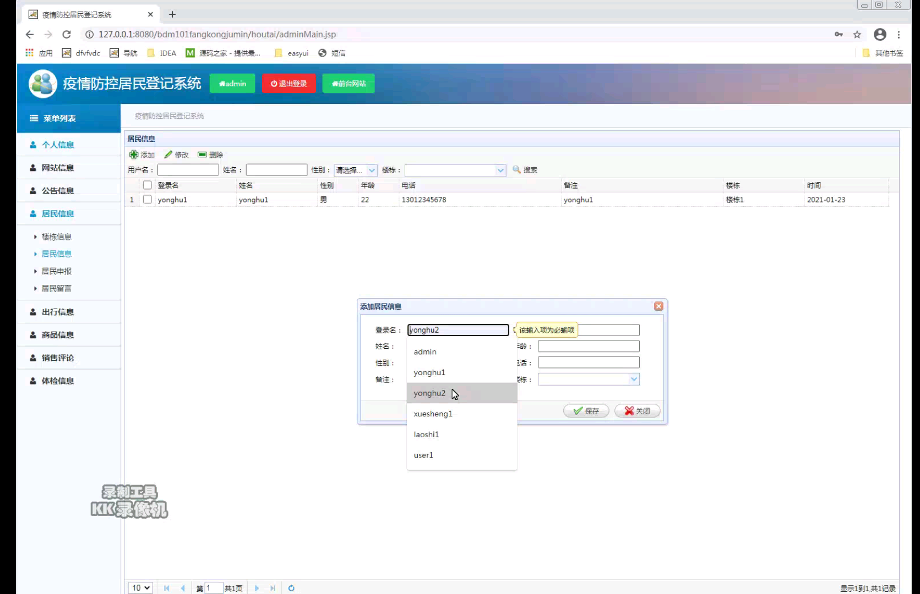
Task: Reload the page with the browser refresh icon
Action: click(x=67, y=34)
